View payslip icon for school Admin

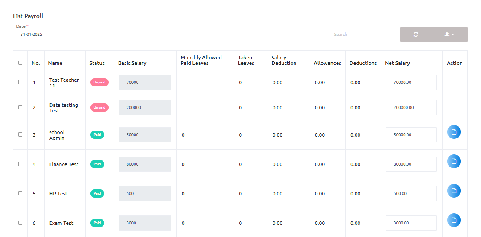coord(454,132)
